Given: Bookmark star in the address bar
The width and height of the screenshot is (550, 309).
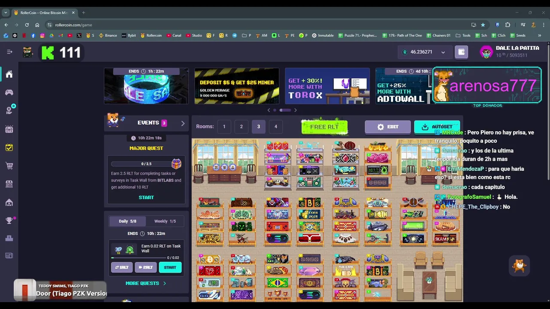Looking at the screenshot, I should tap(483, 25).
